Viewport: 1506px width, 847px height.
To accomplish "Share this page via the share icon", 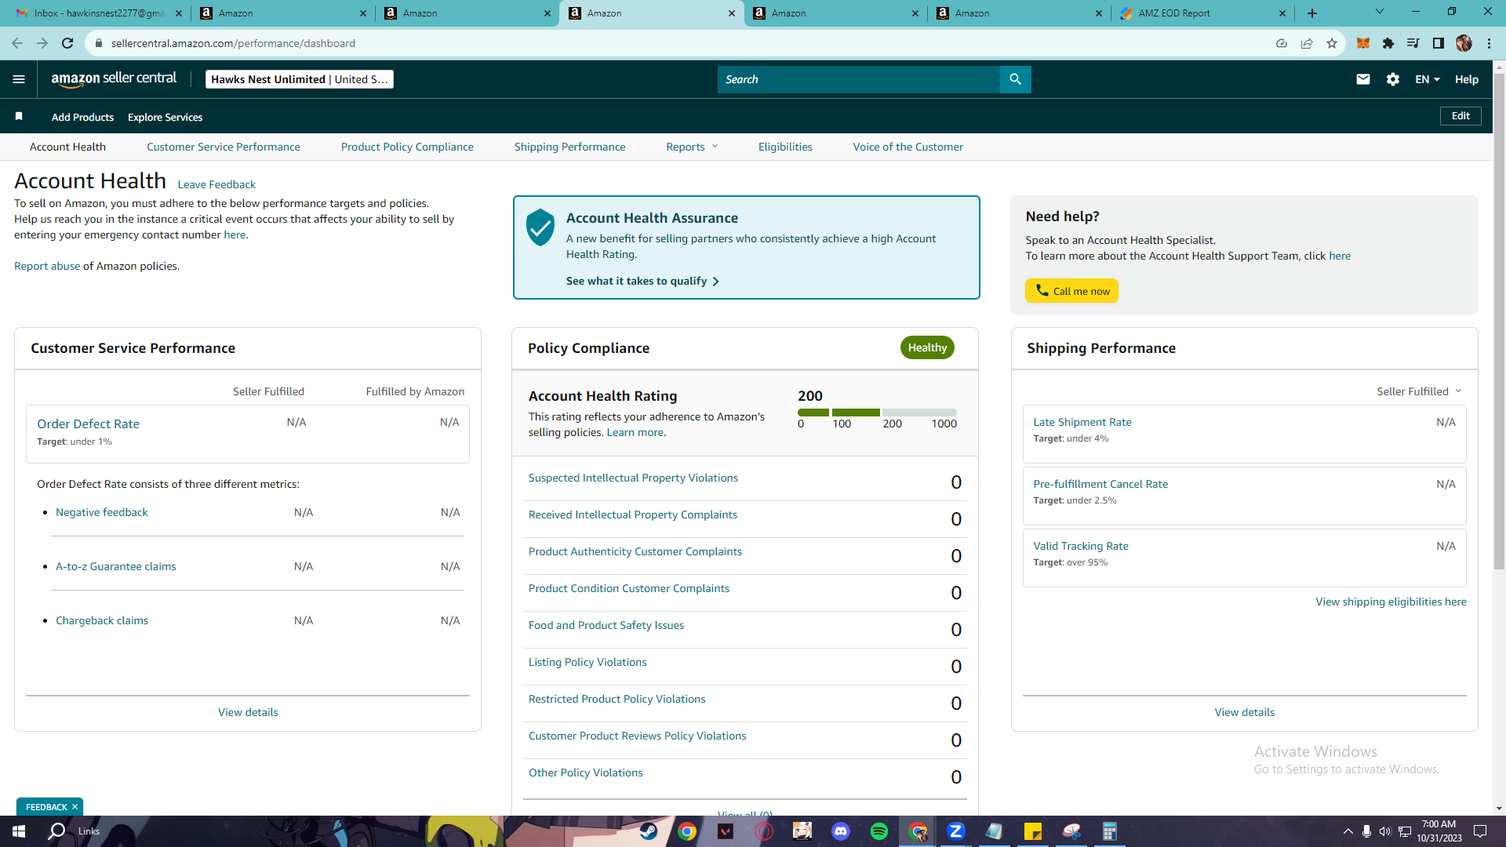I will pyautogui.click(x=1307, y=43).
